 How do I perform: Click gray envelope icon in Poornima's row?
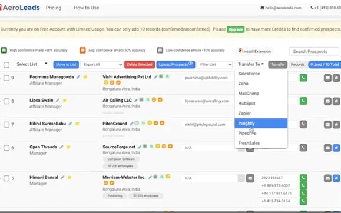coord(327,78)
